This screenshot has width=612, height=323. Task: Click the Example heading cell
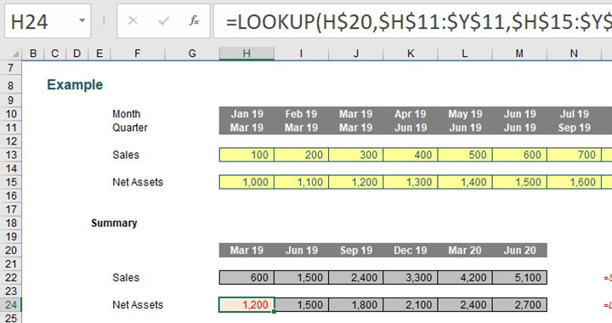[x=75, y=85]
